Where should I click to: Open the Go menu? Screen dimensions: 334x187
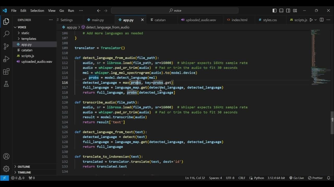(x=62, y=11)
